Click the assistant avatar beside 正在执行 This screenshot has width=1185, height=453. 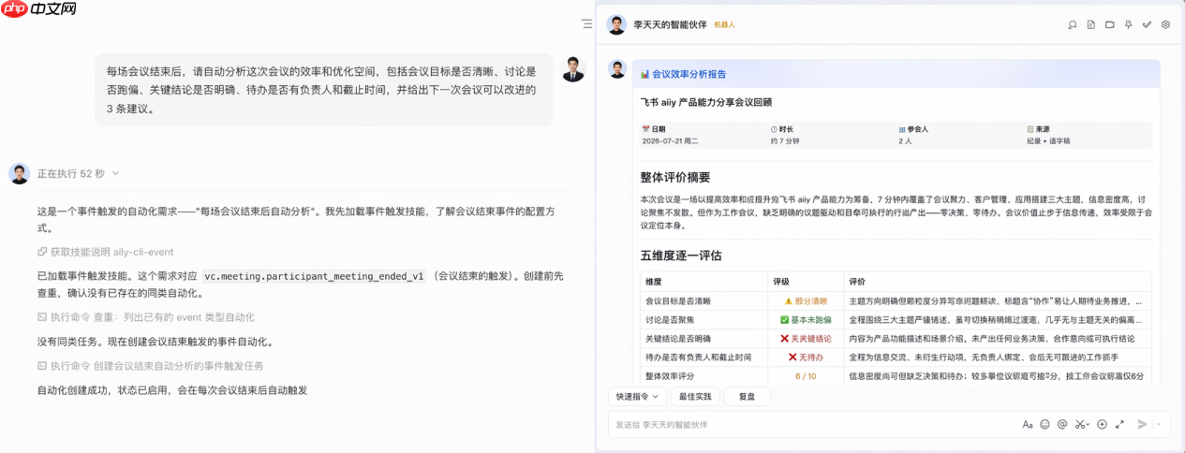coord(19,173)
